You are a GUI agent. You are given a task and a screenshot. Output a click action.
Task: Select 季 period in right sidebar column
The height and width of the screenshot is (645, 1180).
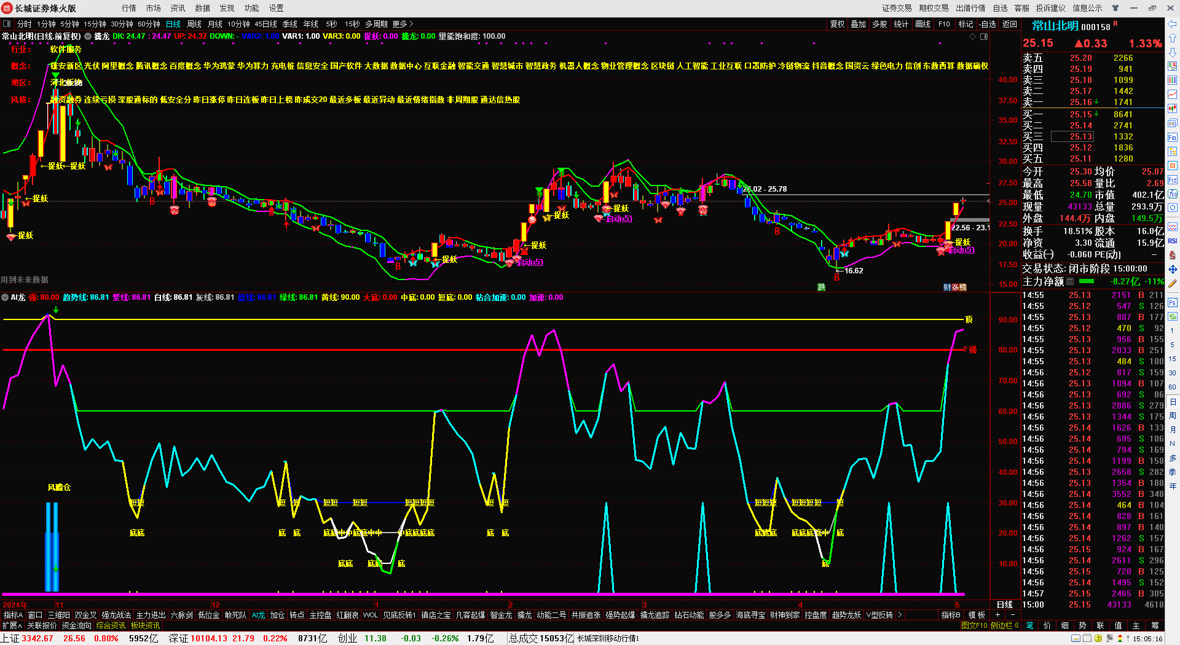click(x=1173, y=472)
